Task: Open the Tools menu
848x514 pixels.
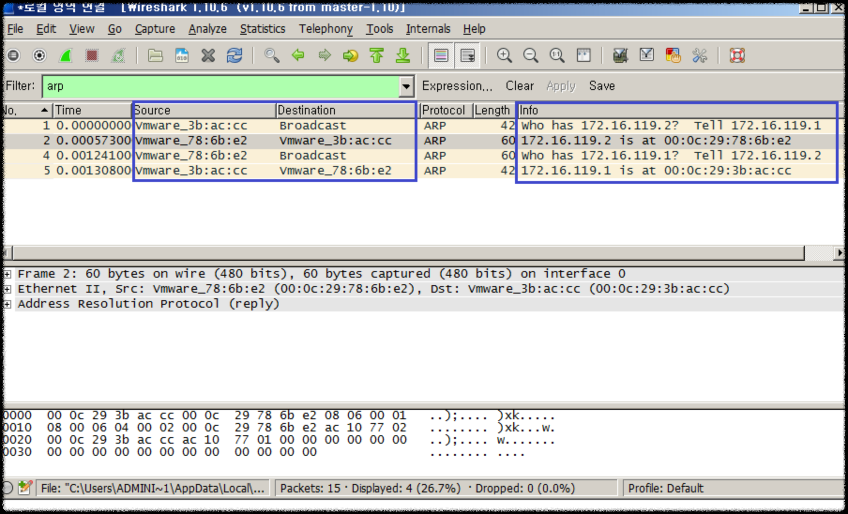Action: tap(379, 29)
